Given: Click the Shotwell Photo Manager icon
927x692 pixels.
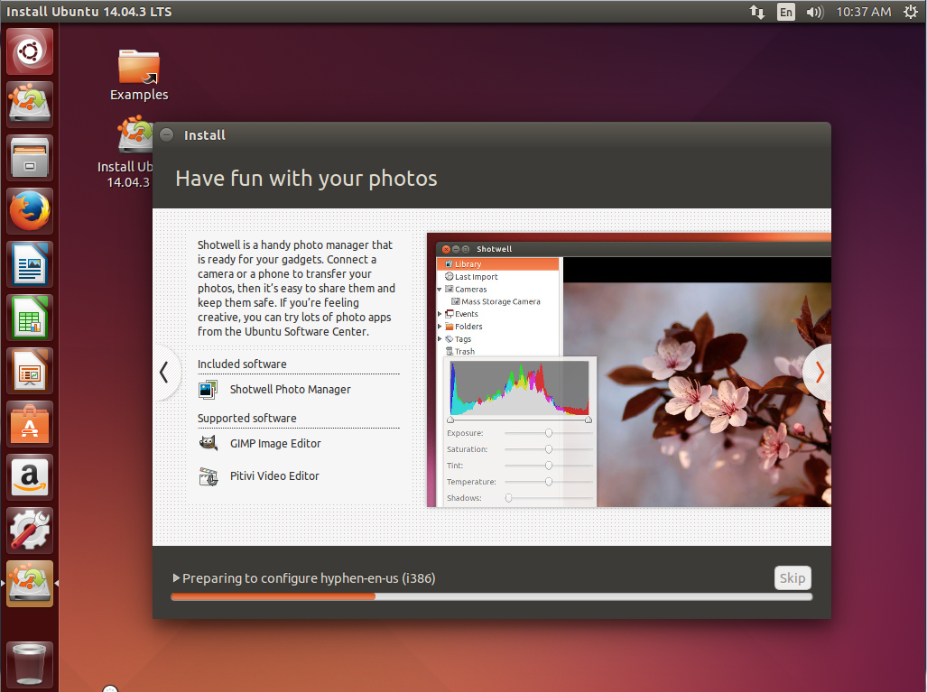Looking at the screenshot, I should 209,390.
